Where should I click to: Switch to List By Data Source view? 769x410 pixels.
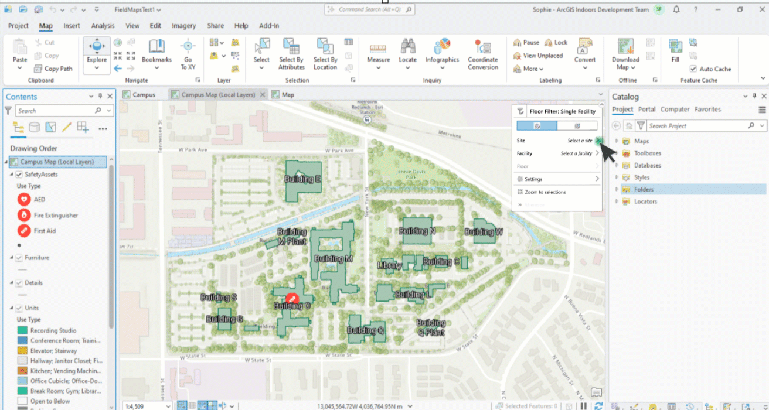tap(35, 127)
